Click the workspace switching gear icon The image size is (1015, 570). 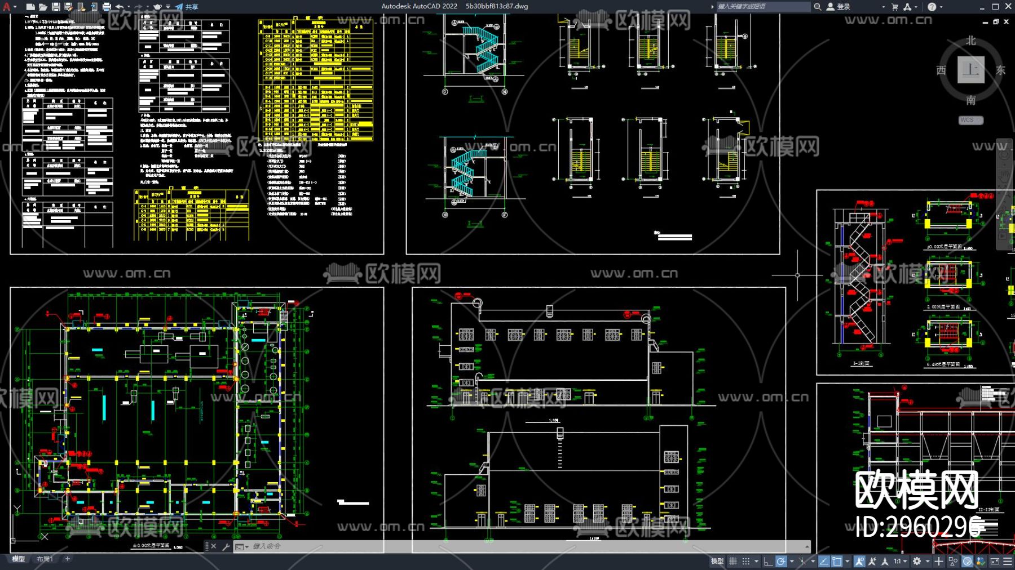pyautogui.click(x=917, y=561)
